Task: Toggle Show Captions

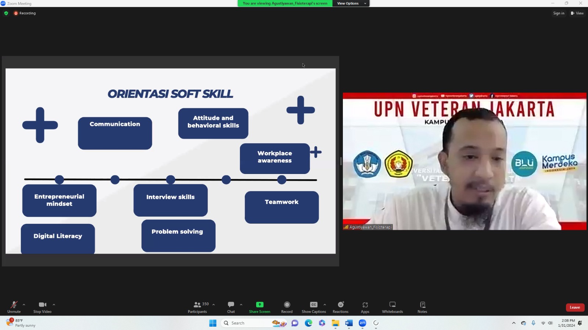Action: [313, 307]
